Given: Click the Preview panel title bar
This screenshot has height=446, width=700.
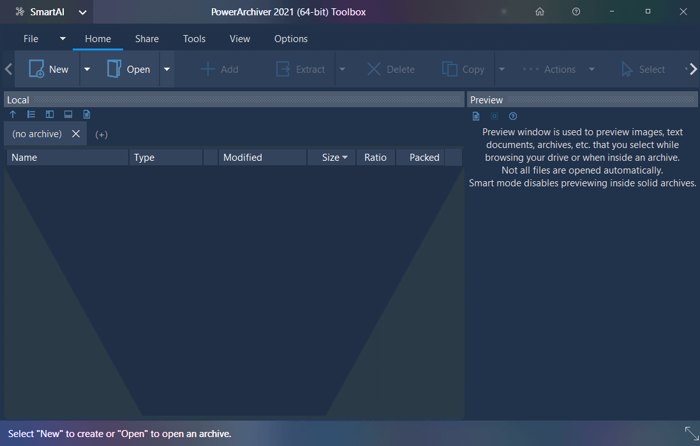Looking at the screenshot, I should pos(582,100).
